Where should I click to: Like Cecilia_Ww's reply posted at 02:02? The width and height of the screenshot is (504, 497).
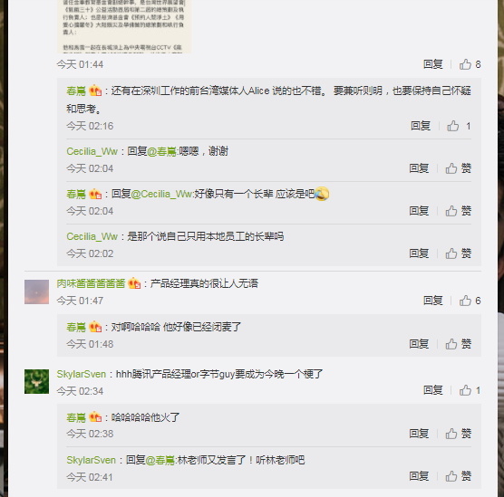coord(458,253)
